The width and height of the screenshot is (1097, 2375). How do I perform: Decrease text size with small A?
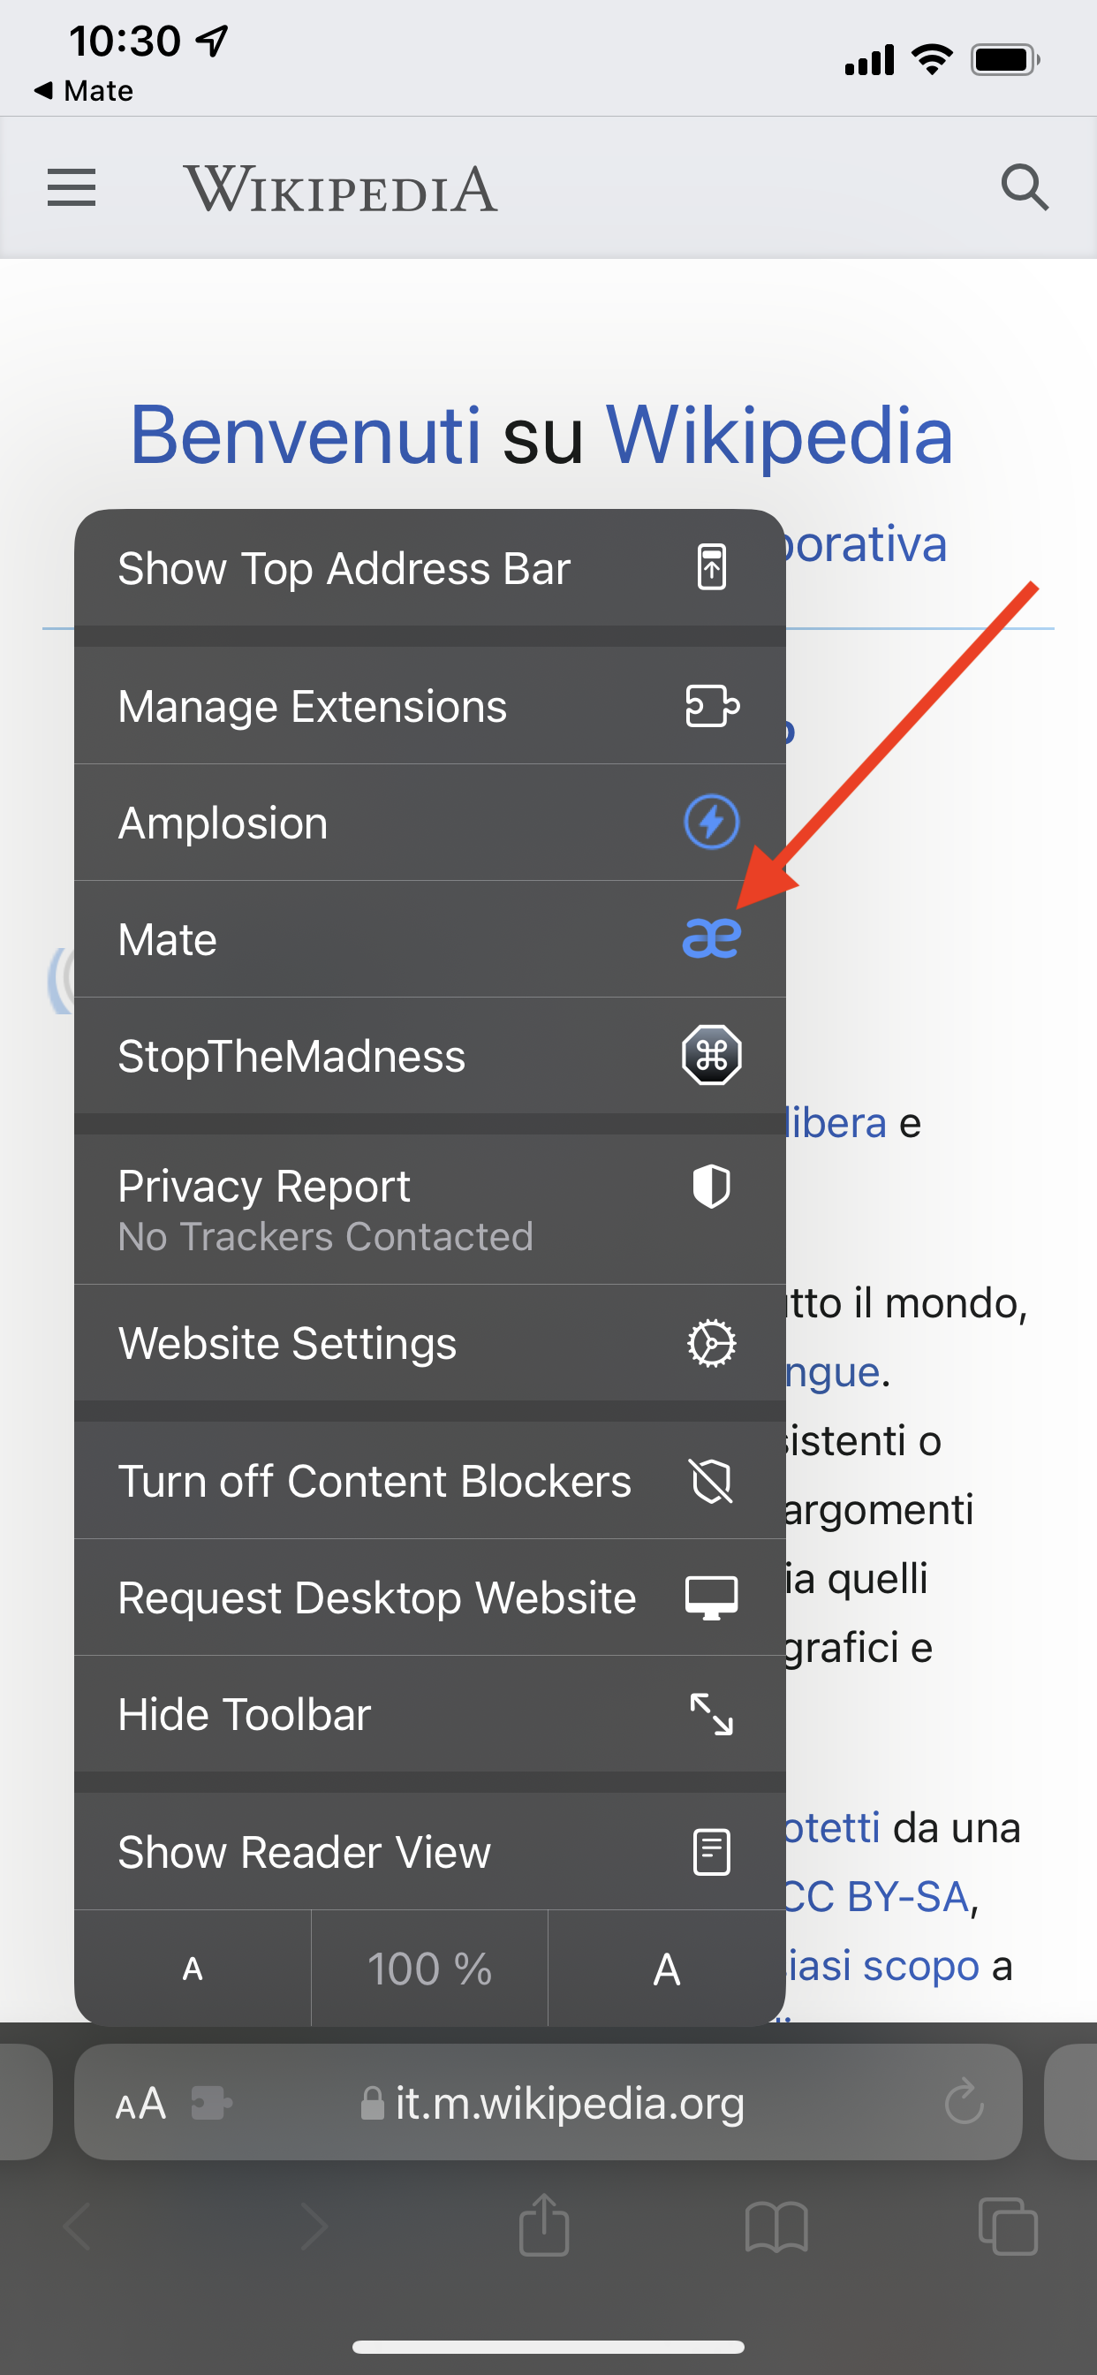[x=193, y=1969]
